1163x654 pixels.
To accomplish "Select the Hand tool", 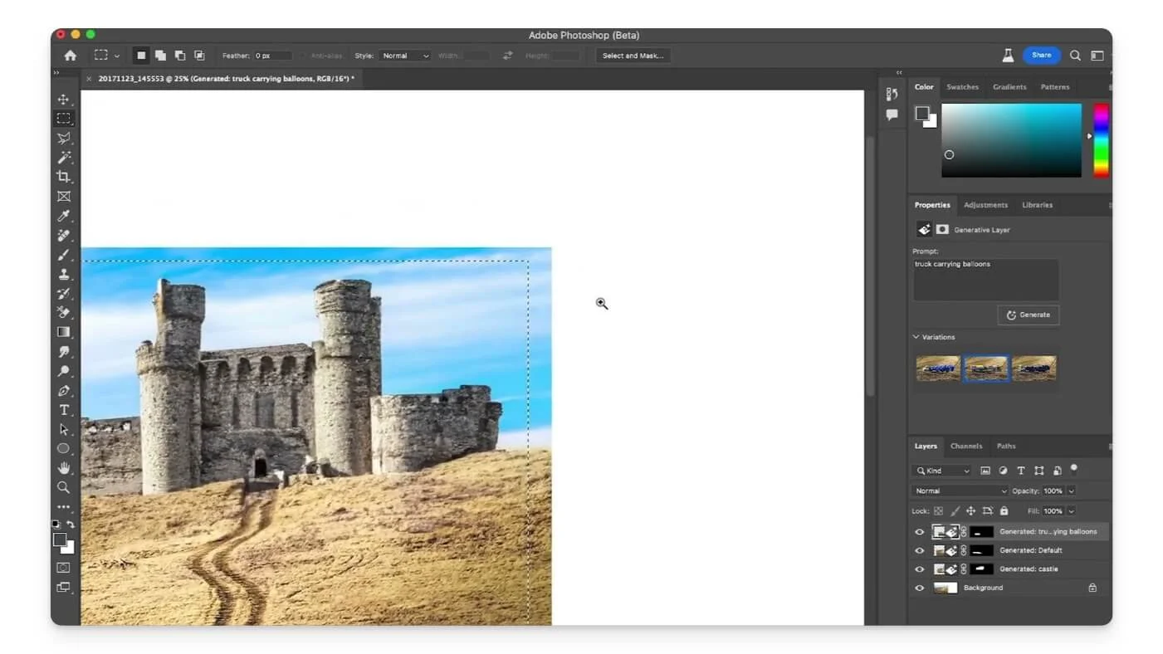I will pos(63,468).
